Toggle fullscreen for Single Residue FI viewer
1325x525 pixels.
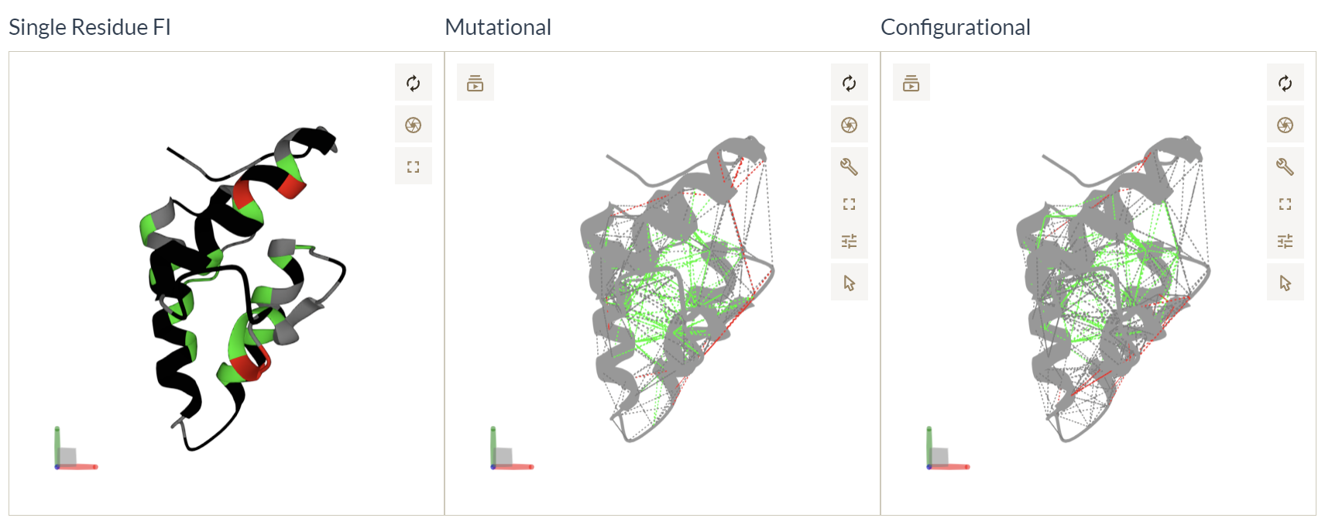pos(413,166)
